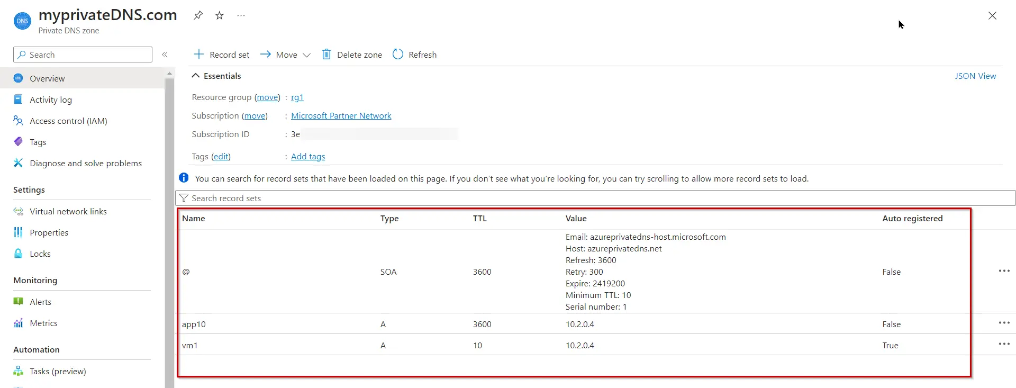Viewport: 1016px width, 388px height.
Task: Click the Refresh icon in toolbar
Action: (398, 55)
